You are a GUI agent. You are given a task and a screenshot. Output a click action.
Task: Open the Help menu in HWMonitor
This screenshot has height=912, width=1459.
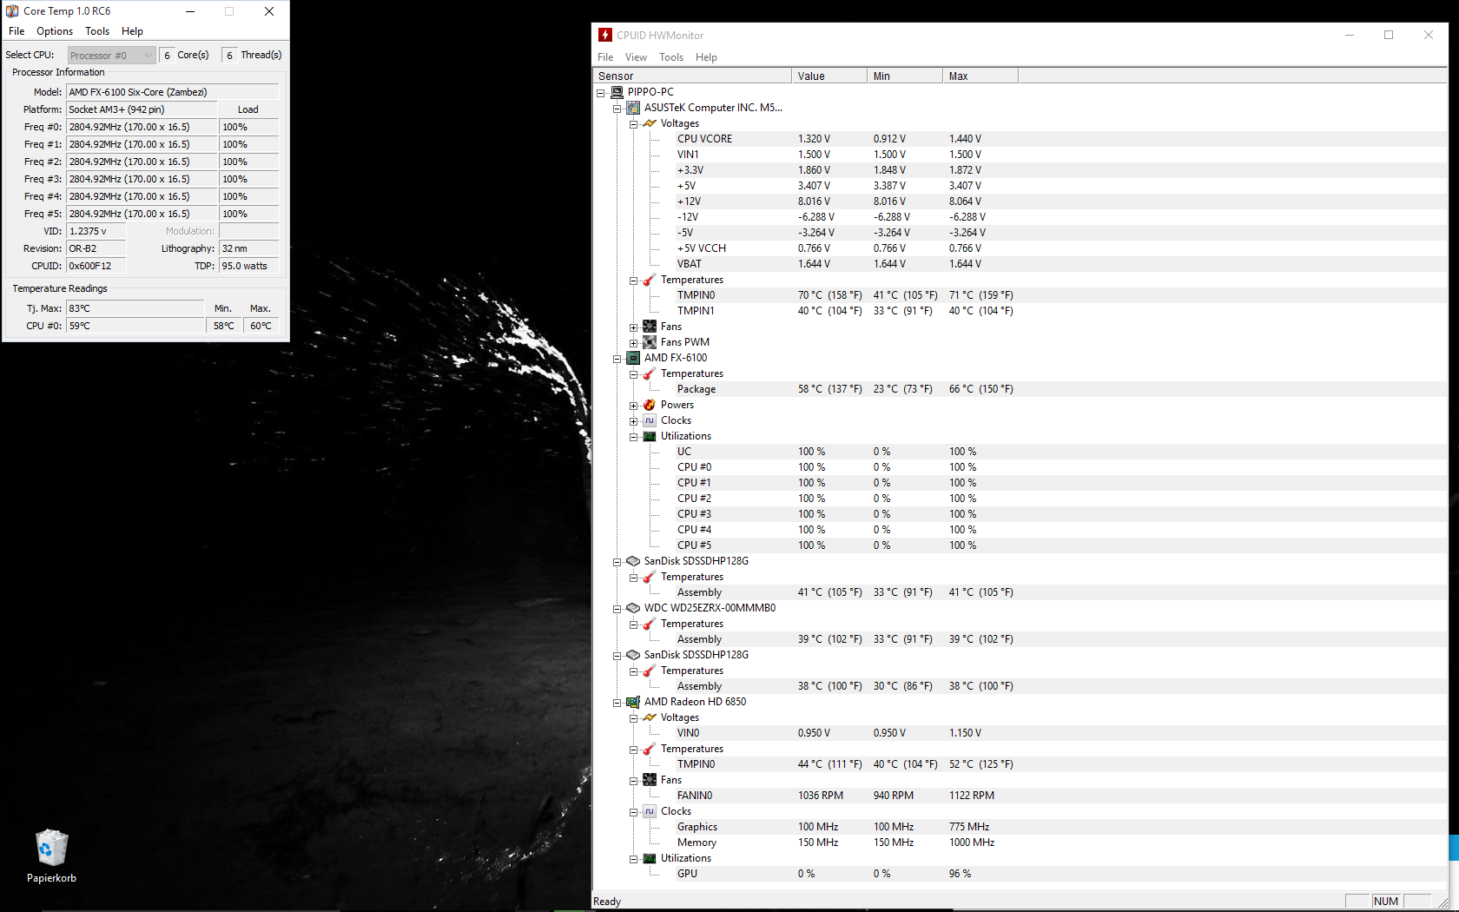(706, 57)
